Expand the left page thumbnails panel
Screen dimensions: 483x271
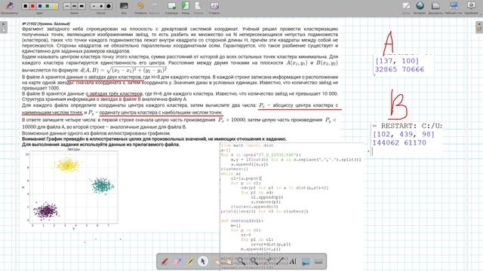coord(4,27)
